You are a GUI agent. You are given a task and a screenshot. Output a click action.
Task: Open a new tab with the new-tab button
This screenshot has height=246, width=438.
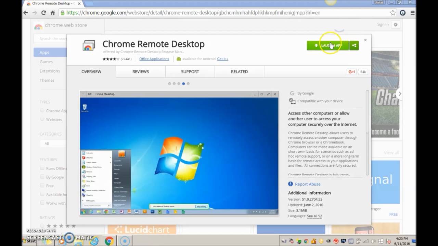tap(89, 3)
